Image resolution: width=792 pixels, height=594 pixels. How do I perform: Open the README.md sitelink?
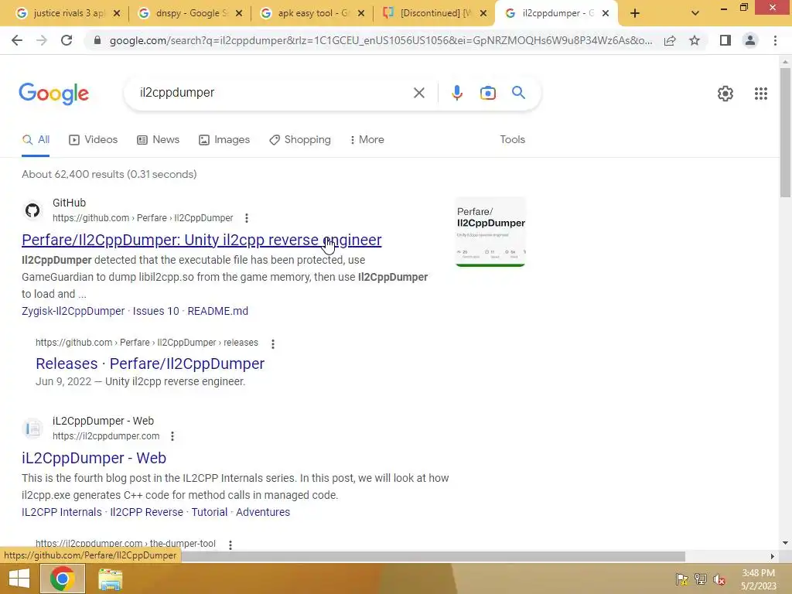[x=217, y=311]
